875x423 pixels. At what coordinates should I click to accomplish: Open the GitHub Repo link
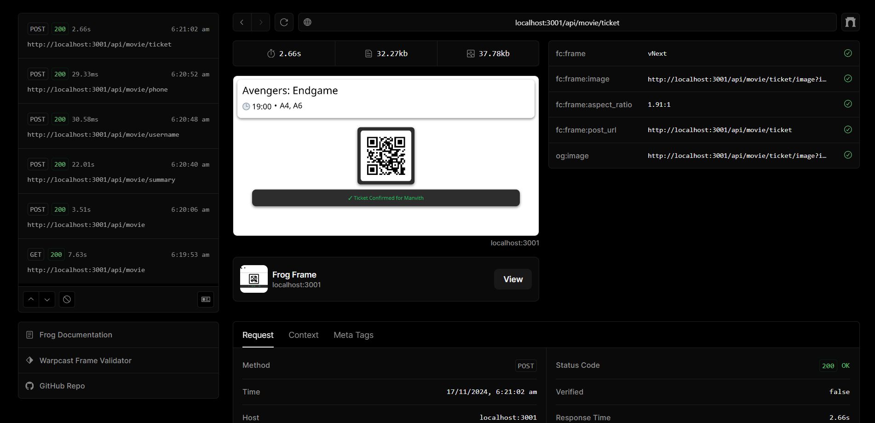(118, 386)
